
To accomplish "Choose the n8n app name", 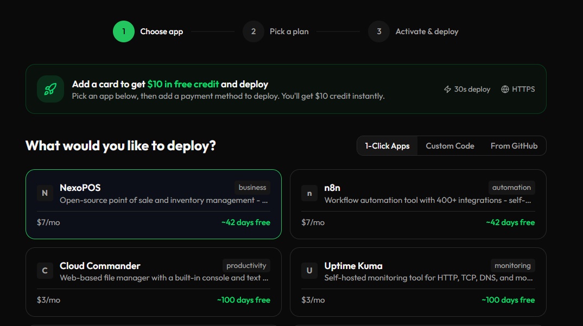I will (x=332, y=188).
